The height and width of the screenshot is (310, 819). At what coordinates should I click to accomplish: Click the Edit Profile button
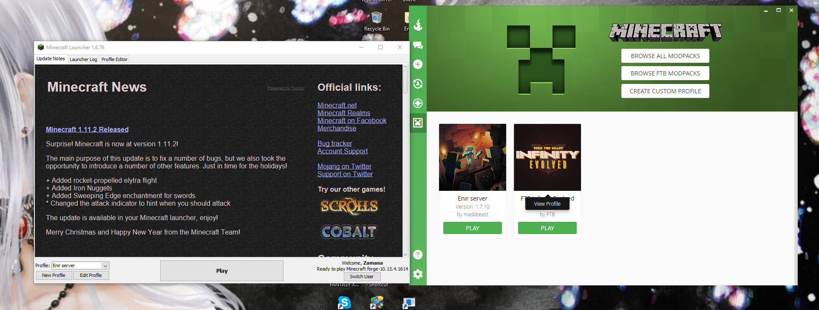tap(91, 275)
